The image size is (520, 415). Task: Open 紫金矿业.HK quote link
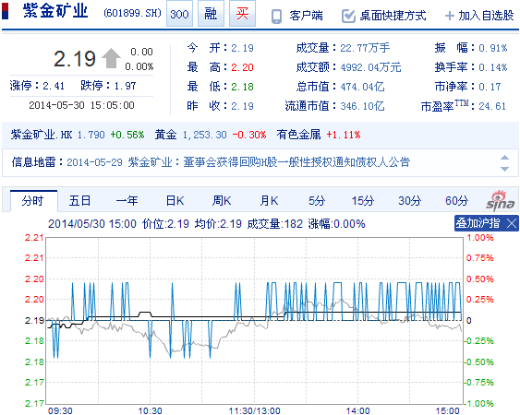[42, 135]
